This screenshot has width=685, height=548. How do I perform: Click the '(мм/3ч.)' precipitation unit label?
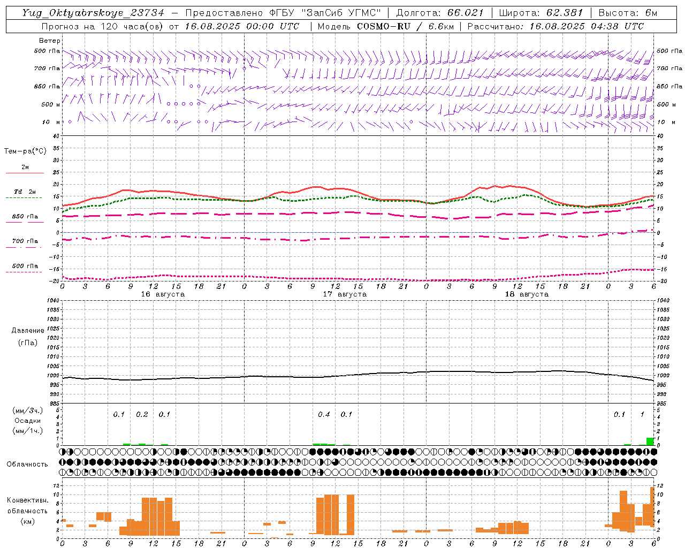(28, 410)
